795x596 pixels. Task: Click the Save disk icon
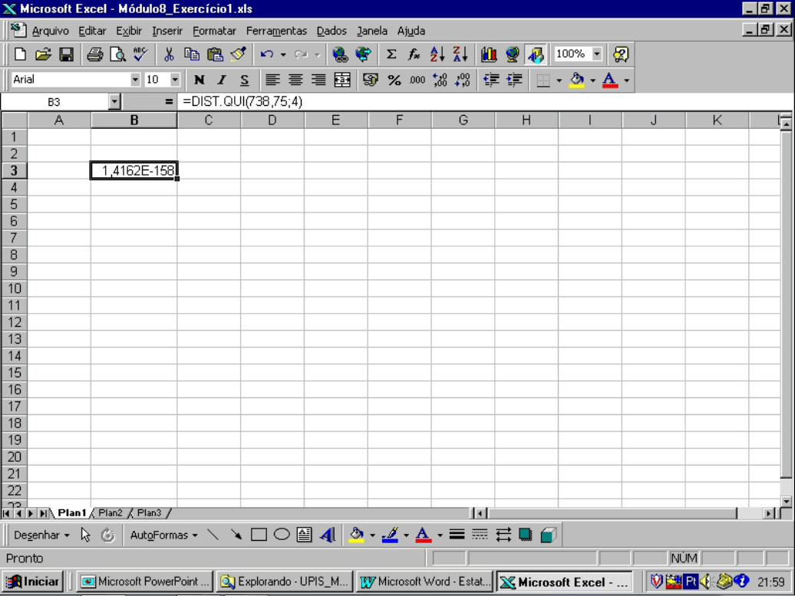tap(66, 54)
